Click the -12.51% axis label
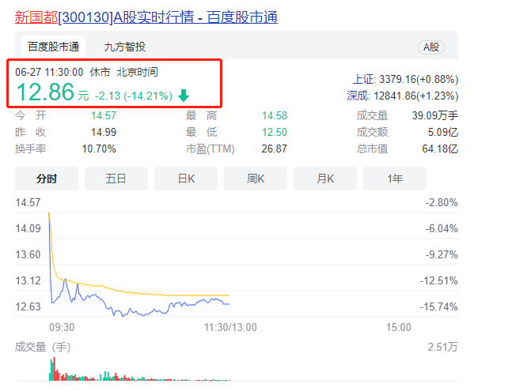Screen dimensions: 508x391 [438, 280]
